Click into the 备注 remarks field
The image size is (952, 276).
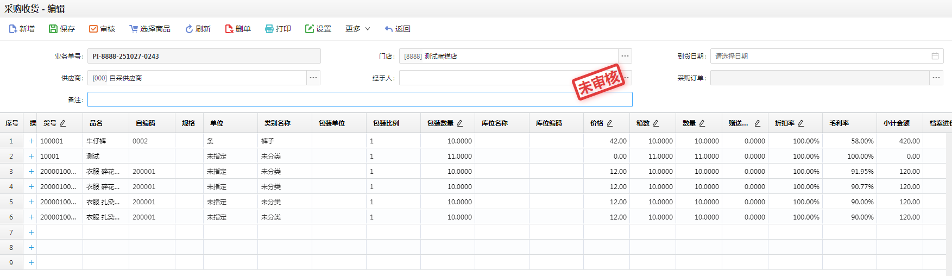click(360, 99)
